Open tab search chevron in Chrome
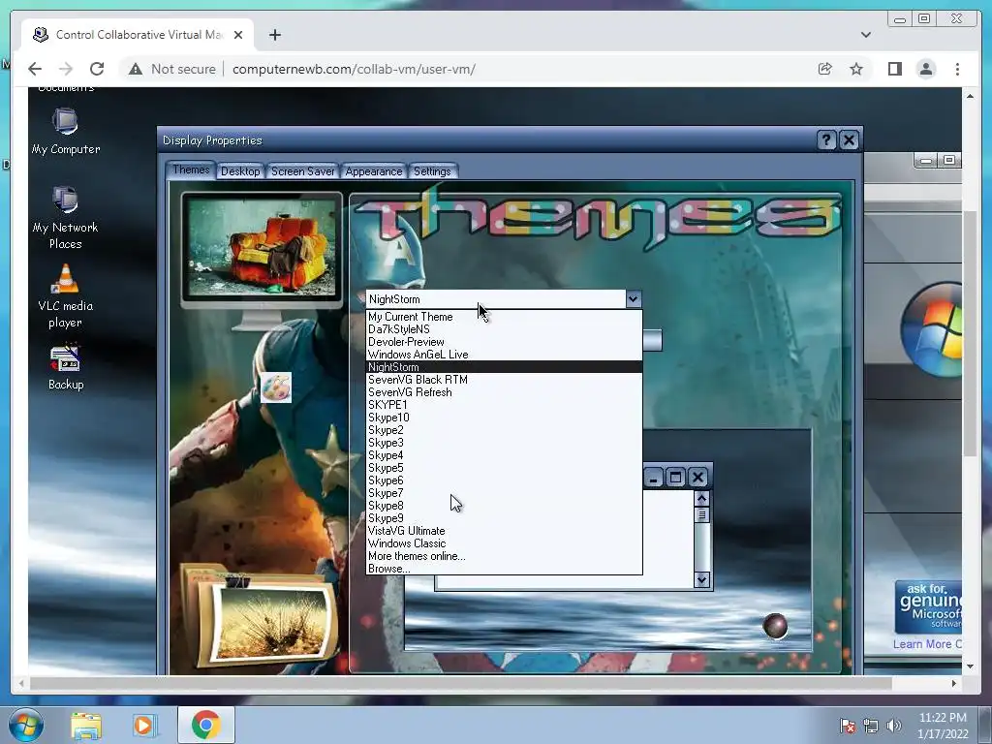This screenshot has height=744, width=992. click(x=865, y=35)
